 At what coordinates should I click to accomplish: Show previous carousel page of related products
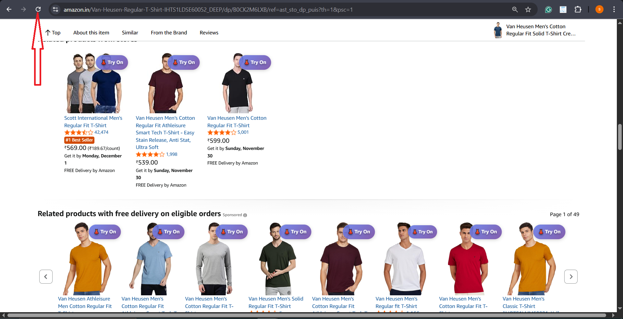coord(46,276)
